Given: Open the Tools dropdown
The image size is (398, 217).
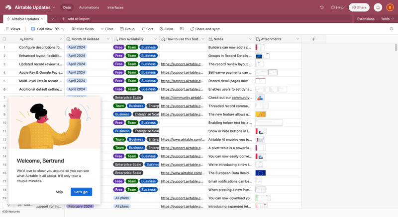Looking at the screenshot, I should point(388,19).
